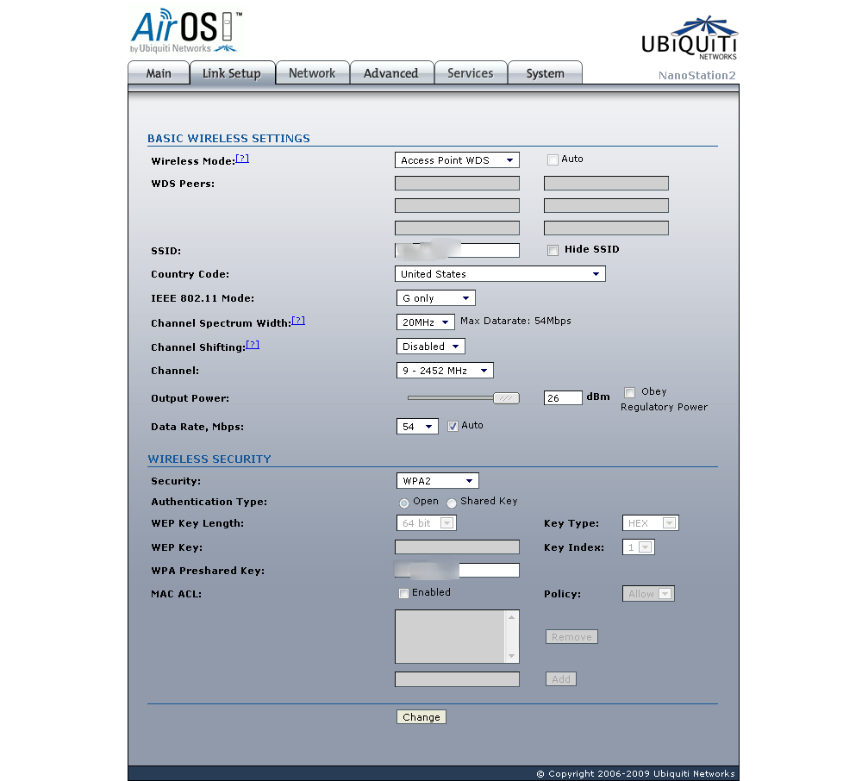
Task: Go to the Advanced tab
Action: 390,73
